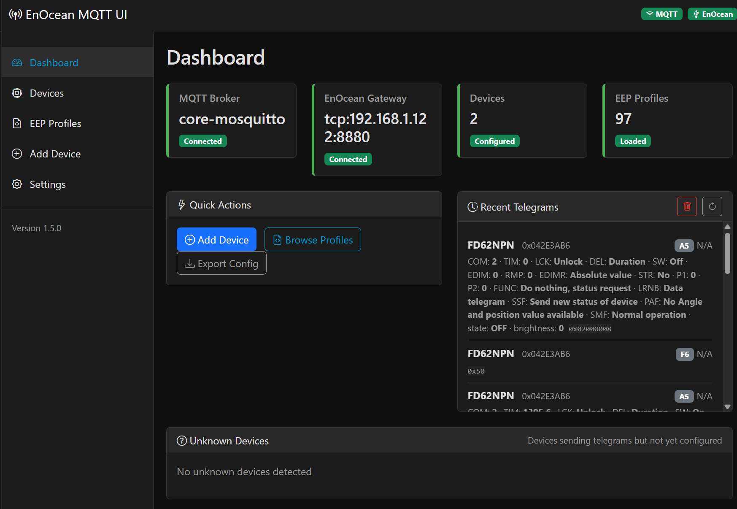Click the F6 badge on the FD62NPN telegram
This screenshot has width=737, height=509.
684,354
